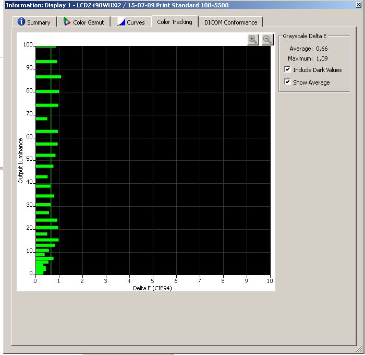Click the zoom in magnifier icon
365x355 pixels.
point(253,40)
